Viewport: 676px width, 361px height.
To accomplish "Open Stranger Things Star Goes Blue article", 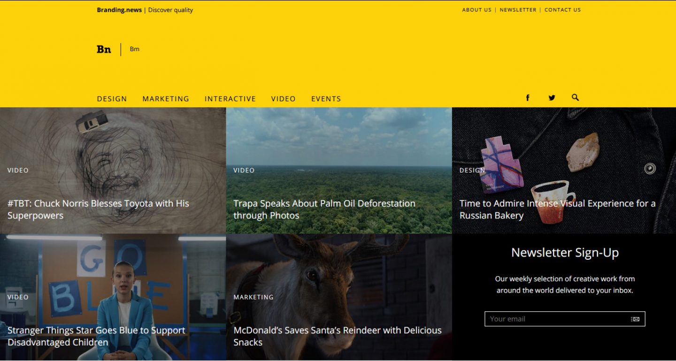I will click(x=96, y=336).
